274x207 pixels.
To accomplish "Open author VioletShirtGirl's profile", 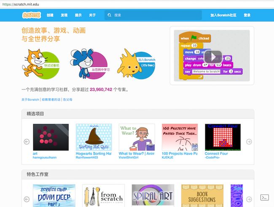I will pos(129,157).
